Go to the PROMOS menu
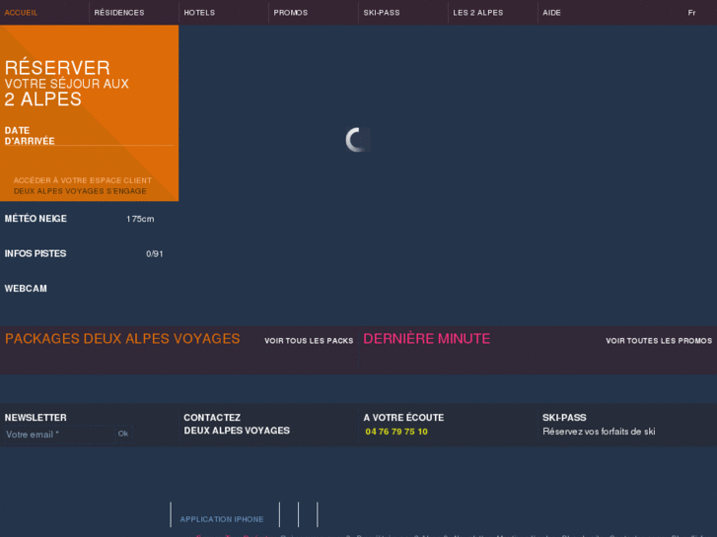Viewport: 717px width, 537px height. click(x=291, y=13)
